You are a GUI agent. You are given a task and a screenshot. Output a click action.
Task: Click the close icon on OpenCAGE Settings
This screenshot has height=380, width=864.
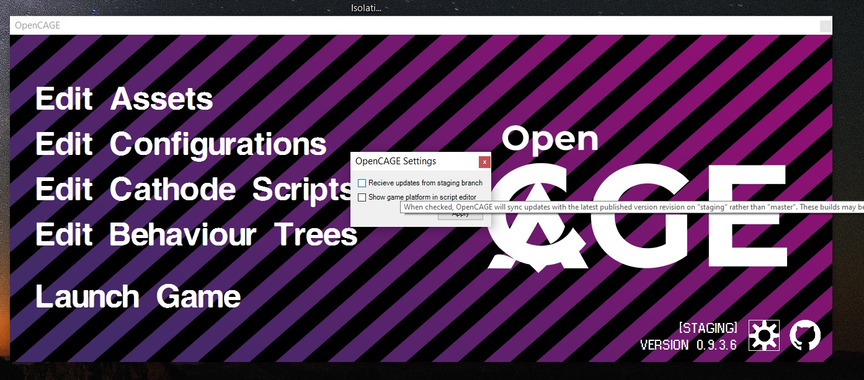[x=484, y=162]
